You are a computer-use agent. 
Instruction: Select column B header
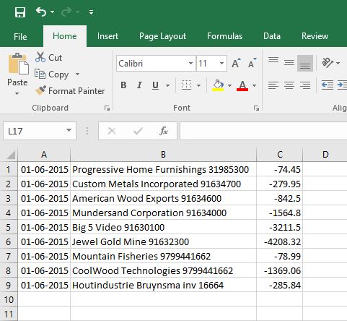click(x=163, y=155)
